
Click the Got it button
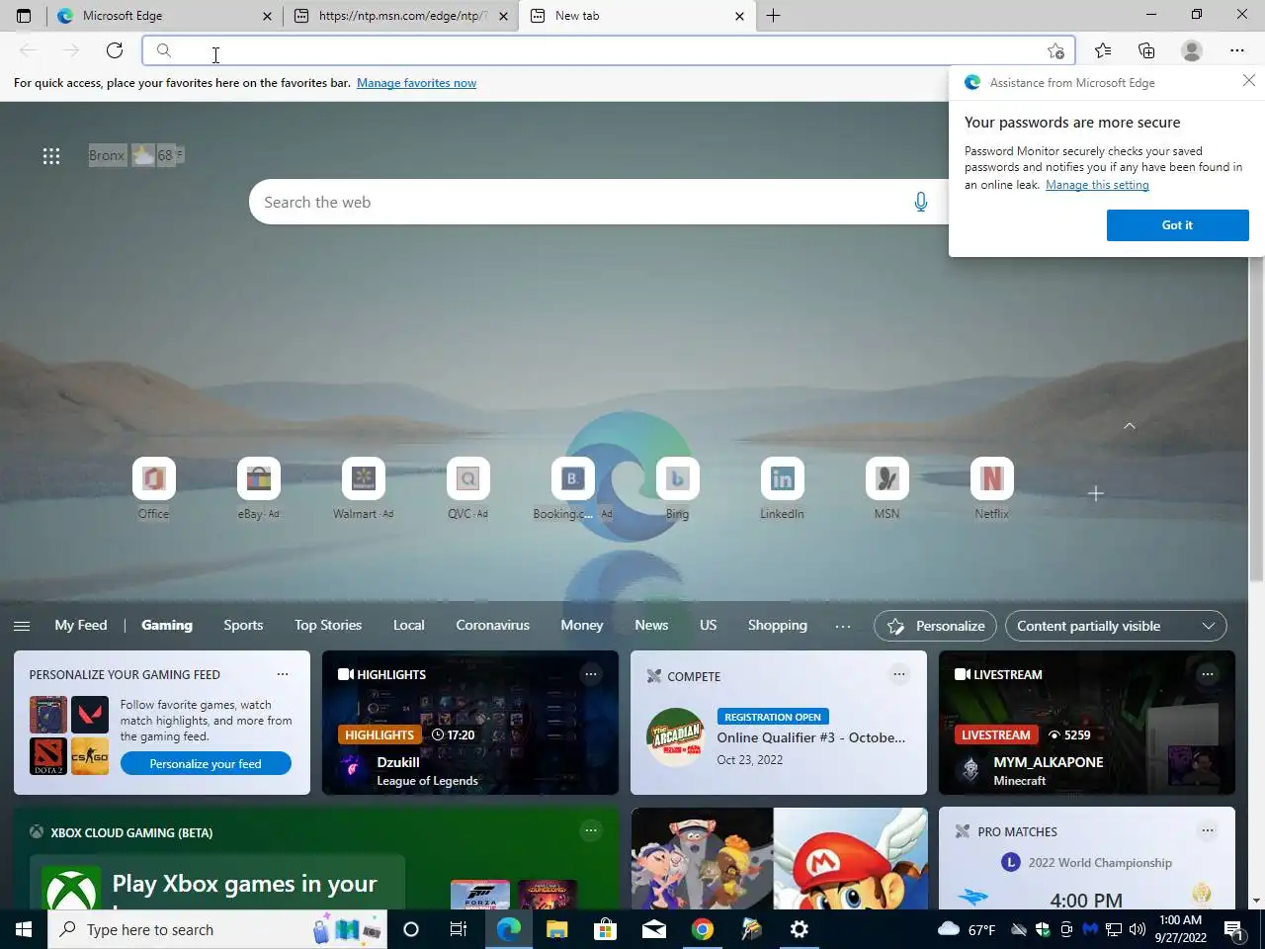coord(1177,225)
